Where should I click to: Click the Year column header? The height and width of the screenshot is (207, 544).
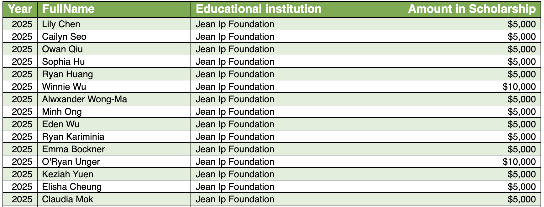(20, 9)
